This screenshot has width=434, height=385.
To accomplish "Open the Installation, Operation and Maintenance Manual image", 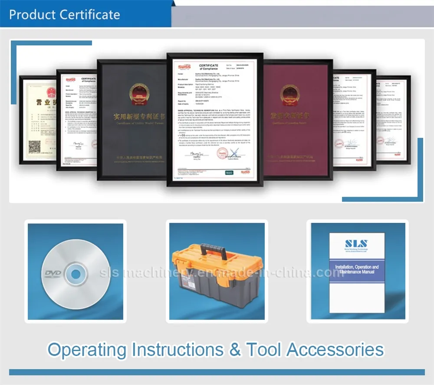I will coord(356,272).
